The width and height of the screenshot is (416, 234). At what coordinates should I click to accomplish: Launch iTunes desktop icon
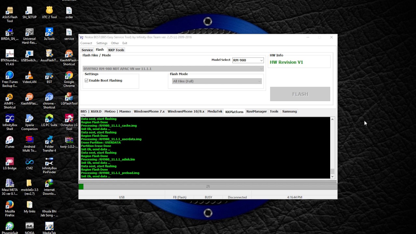tap(10, 142)
